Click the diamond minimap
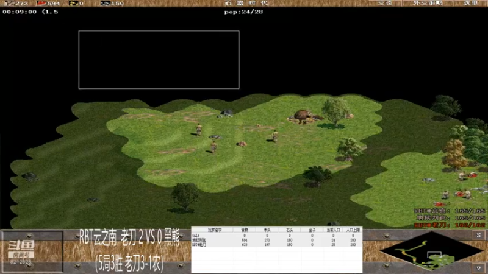Screen dimensions: 488x274 431,251
